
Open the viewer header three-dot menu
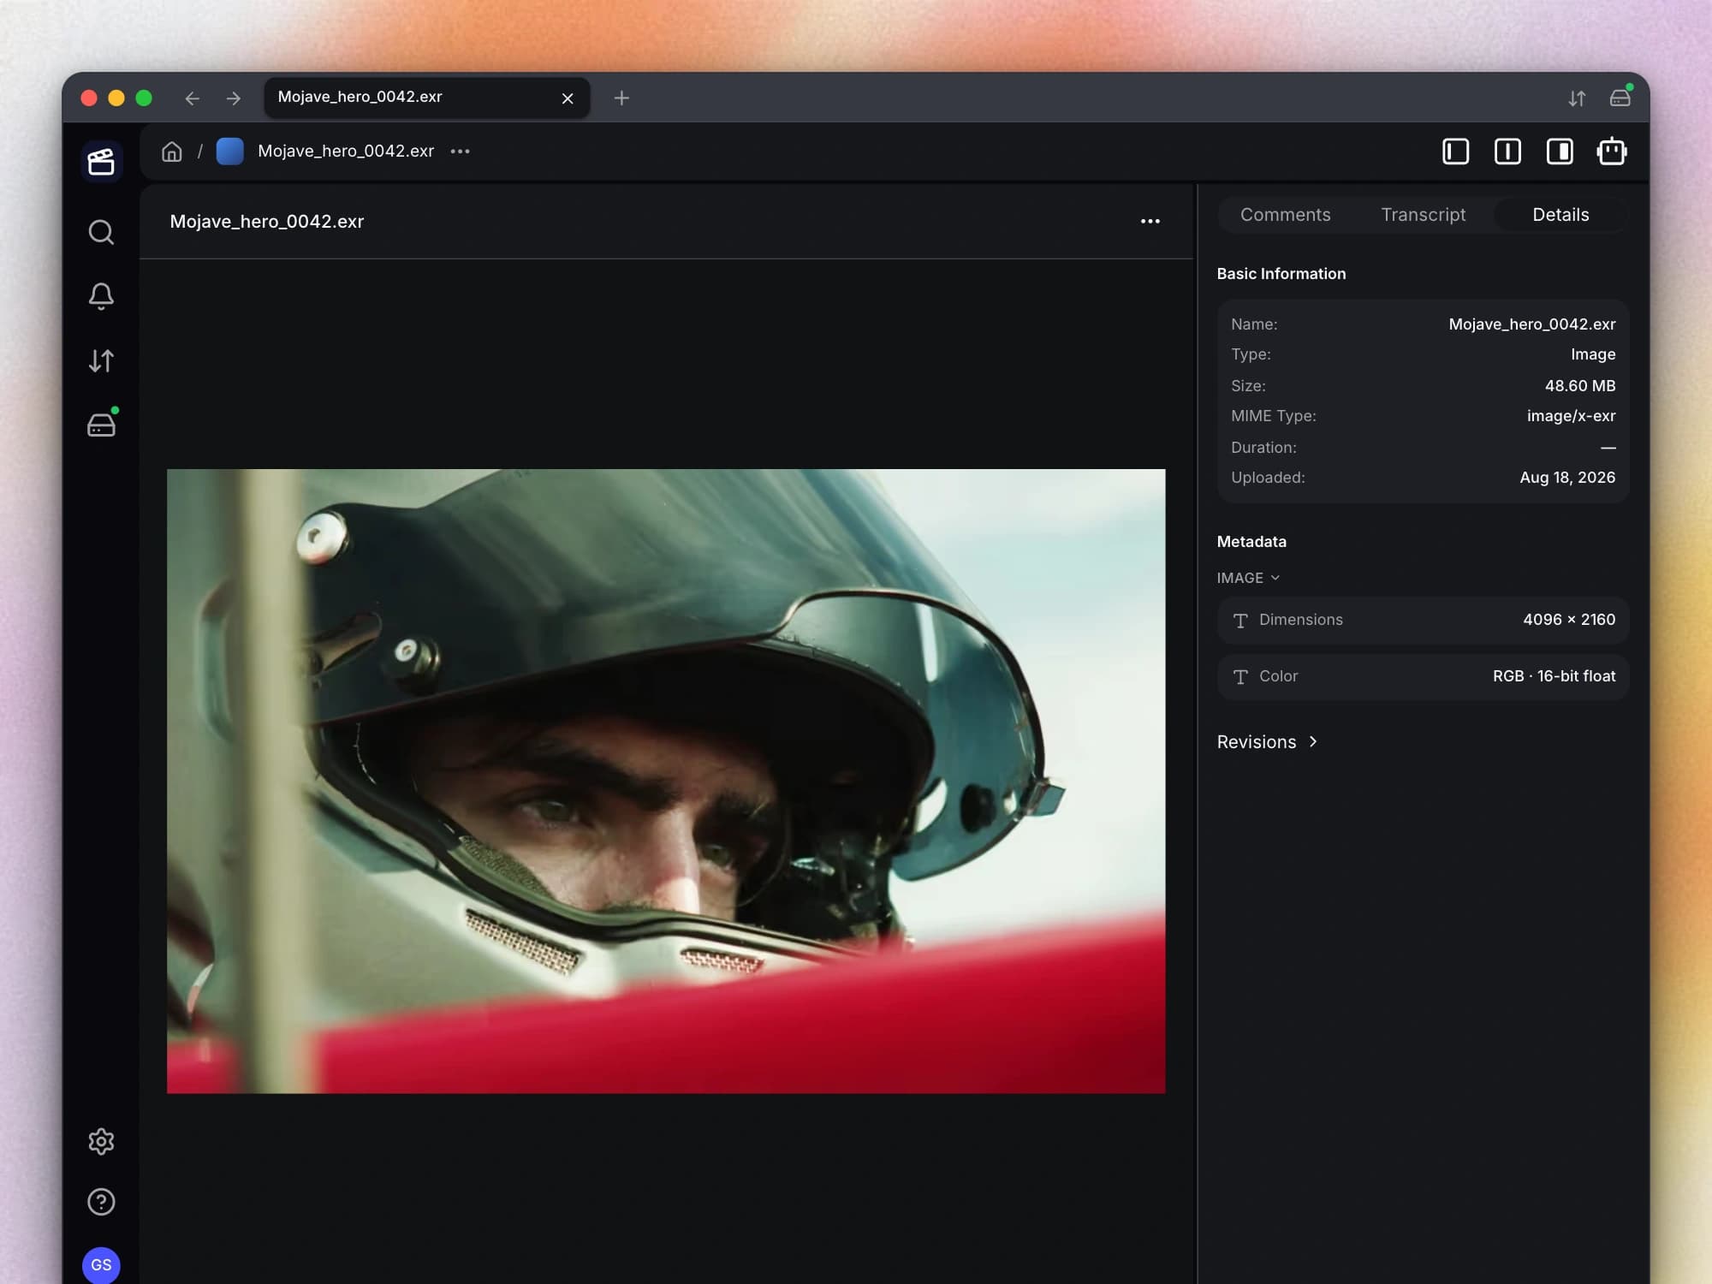1150,222
